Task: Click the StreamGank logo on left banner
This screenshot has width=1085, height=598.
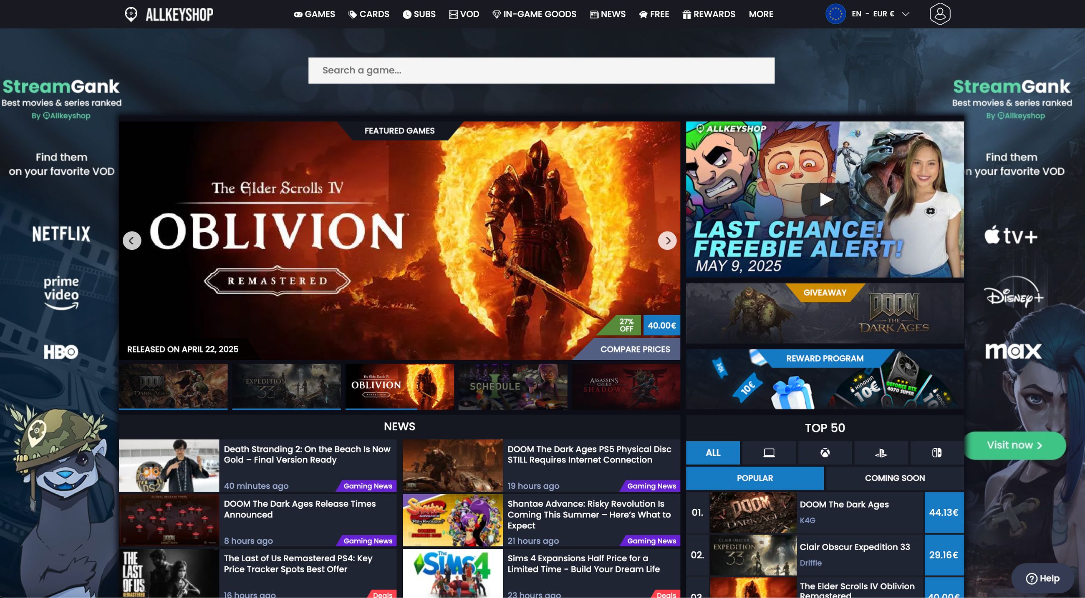Action: [x=61, y=87]
